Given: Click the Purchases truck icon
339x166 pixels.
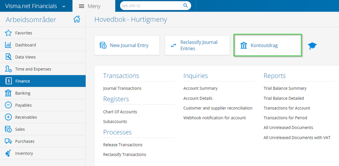Looking at the screenshot, I should [x=8, y=141].
